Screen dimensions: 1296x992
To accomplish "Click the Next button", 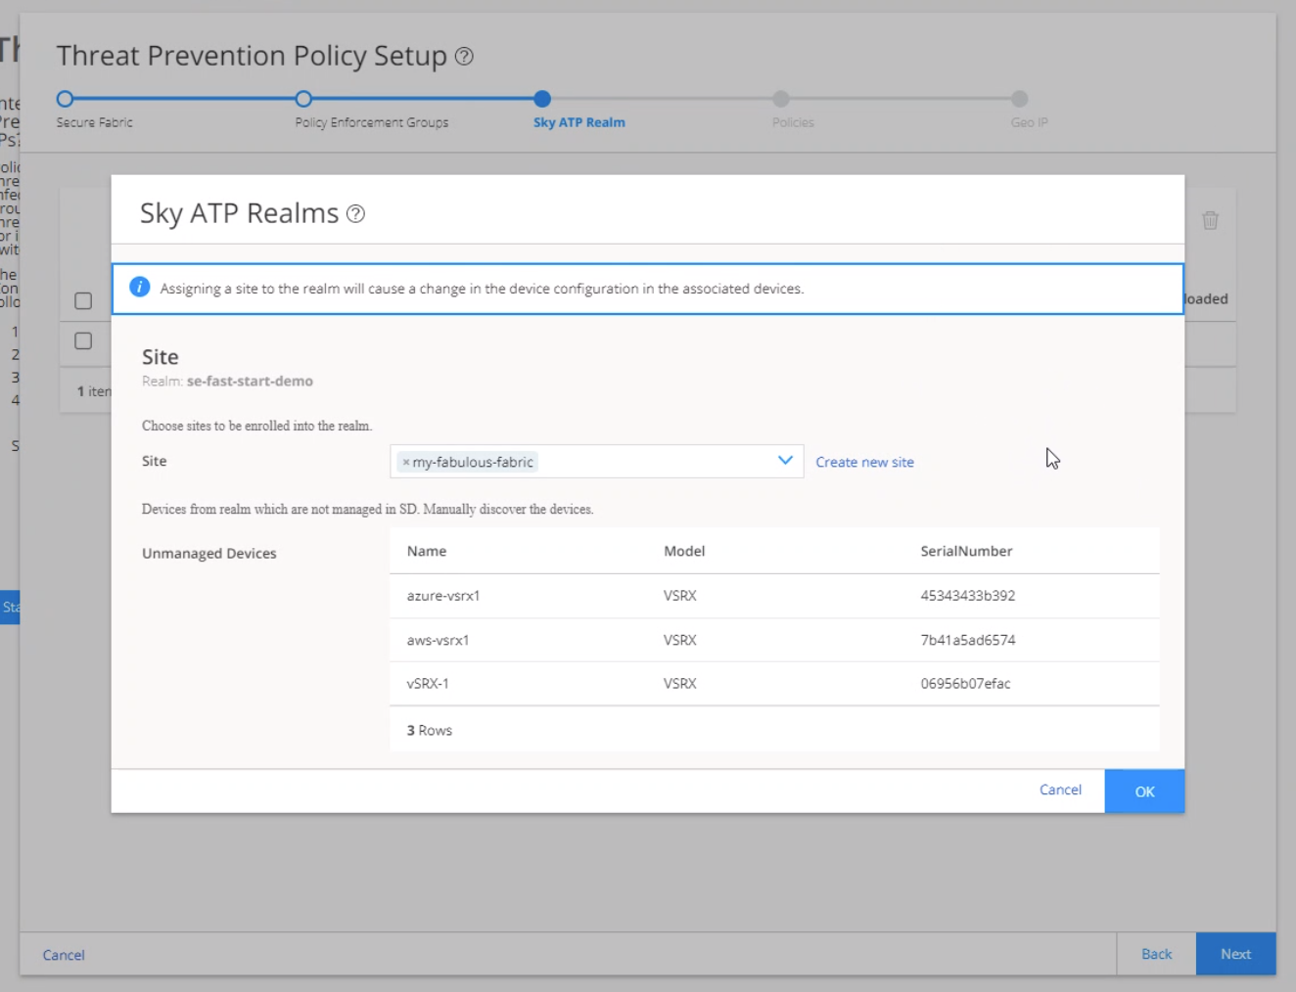I will pyautogui.click(x=1235, y=954).
